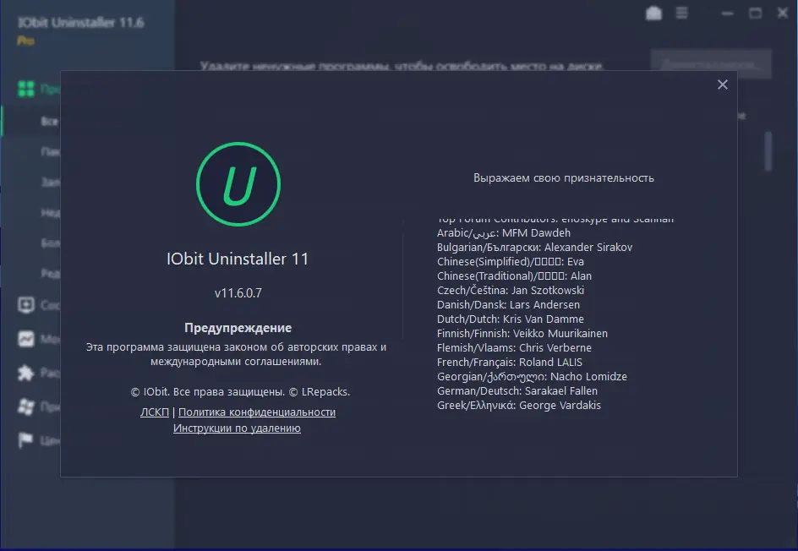The height and width of the screenshot is (551, 798).
Task: Open the Action Center flag icon
Action: click(x=25, y=440)
